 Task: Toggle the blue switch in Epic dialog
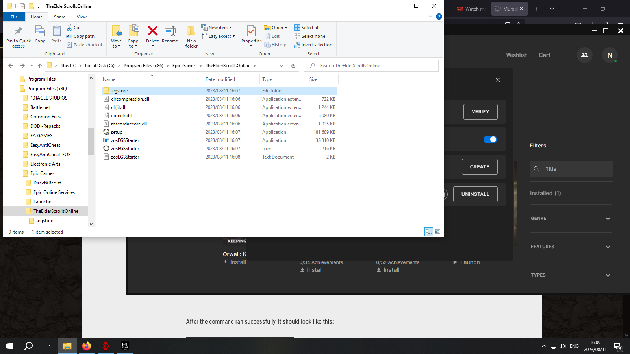(x=490, y=139)
